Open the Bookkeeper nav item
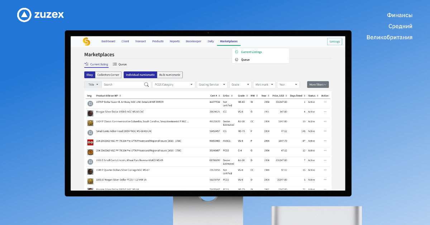Screen dimensions: 430x225 click(x=193, y=41)
